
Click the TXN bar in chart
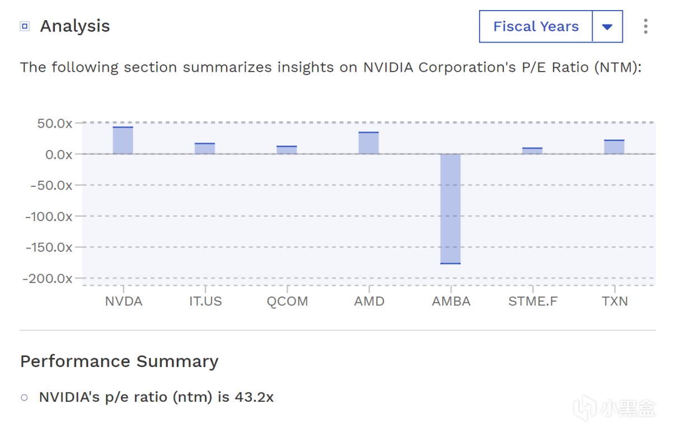(615, 147)
